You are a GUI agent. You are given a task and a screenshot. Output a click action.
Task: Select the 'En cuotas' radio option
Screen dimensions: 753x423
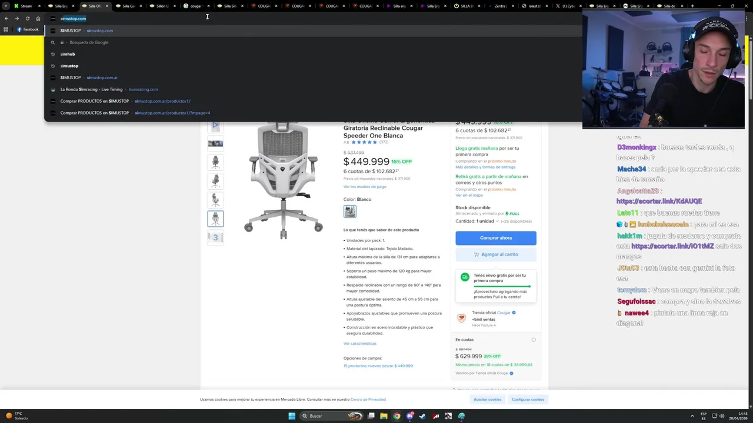click(x=534, y=340)
